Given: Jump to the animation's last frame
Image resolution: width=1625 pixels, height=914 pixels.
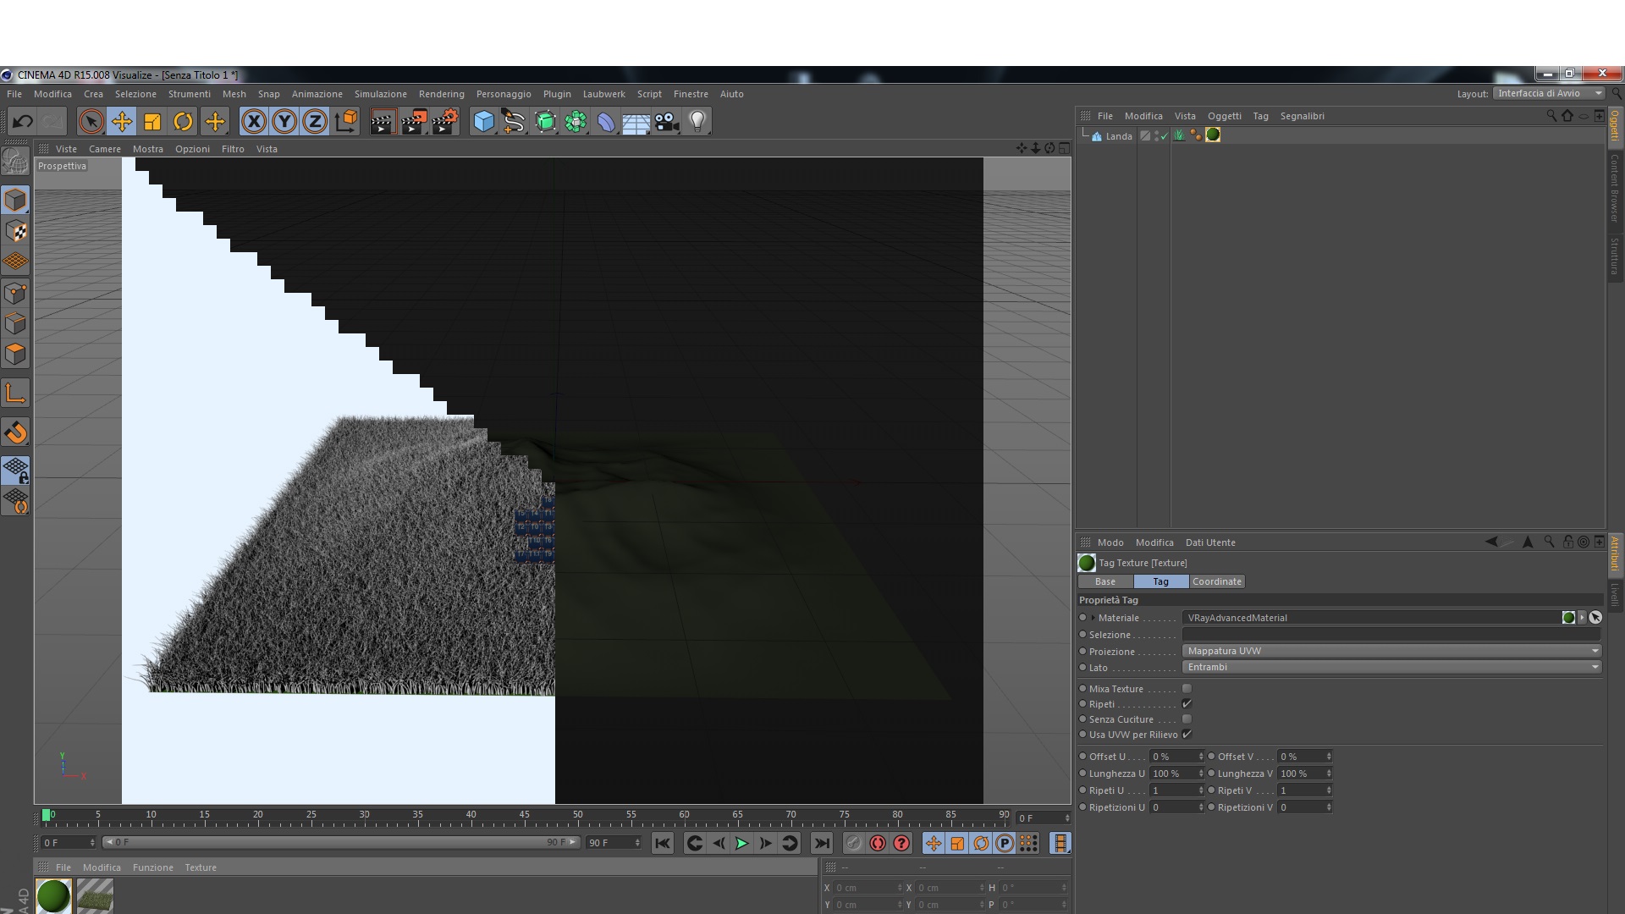Looking at the screenshot, I should (821, 843).
